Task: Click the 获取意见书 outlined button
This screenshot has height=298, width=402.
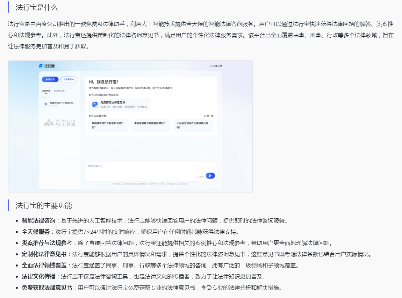Action: coord(69,79)
